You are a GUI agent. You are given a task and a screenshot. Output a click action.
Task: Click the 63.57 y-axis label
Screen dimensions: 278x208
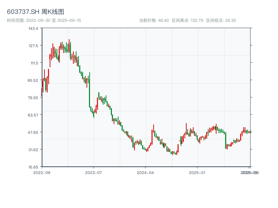click(x=33, y=115)
